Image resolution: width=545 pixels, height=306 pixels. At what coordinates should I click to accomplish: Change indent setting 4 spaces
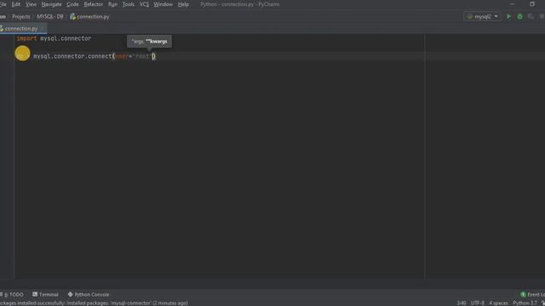click(498, 303)
